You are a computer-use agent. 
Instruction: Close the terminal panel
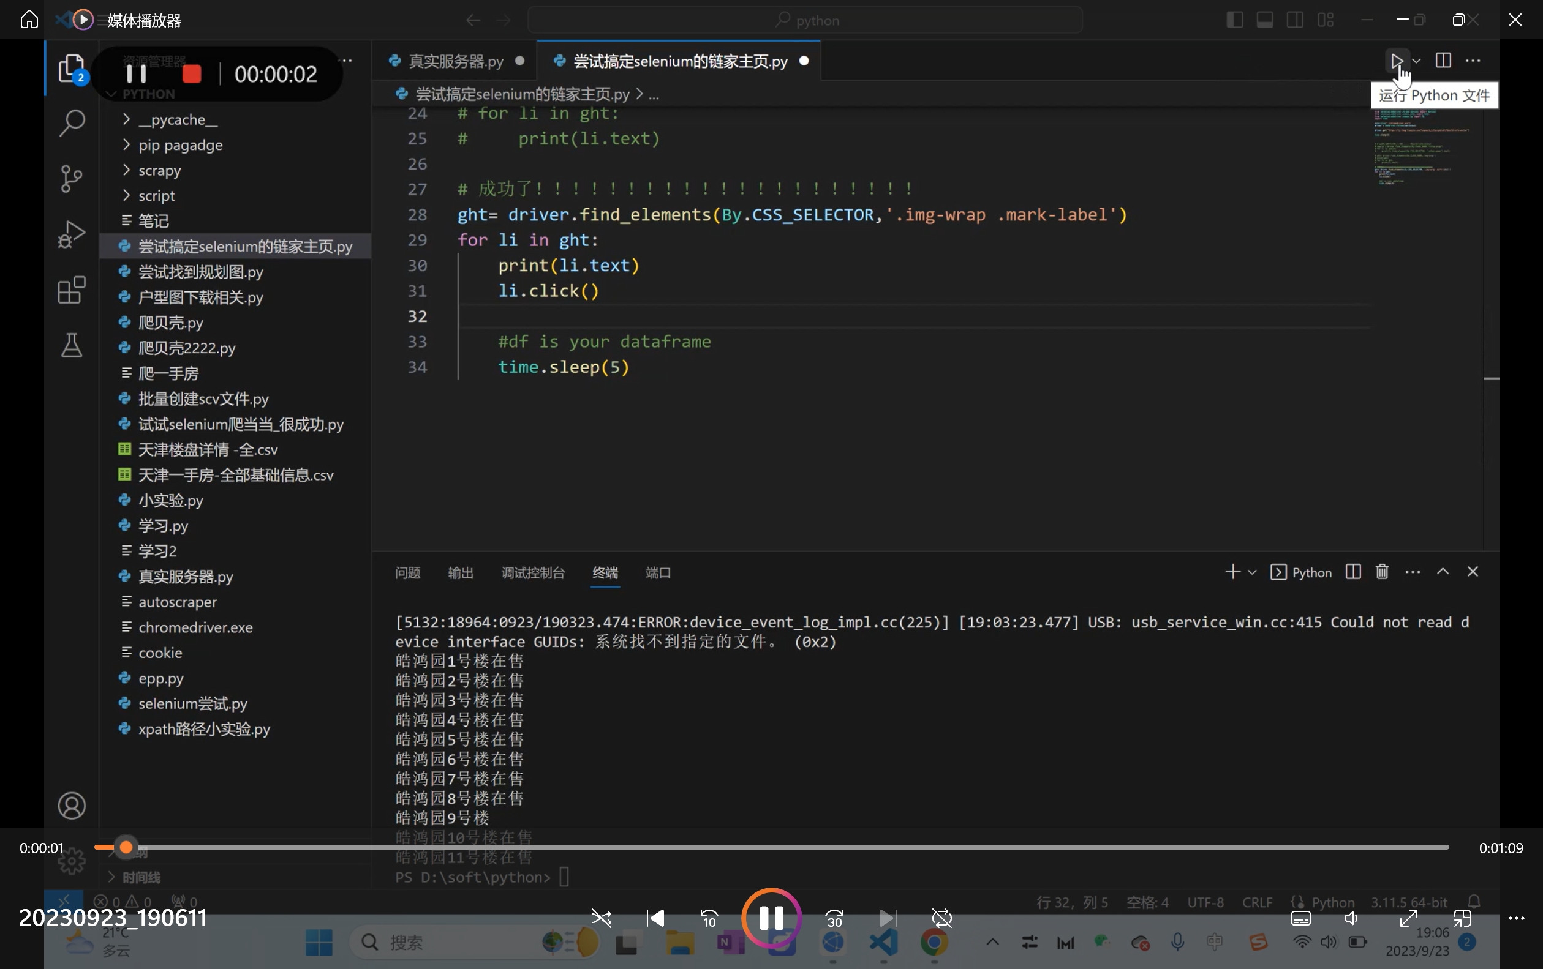(1473, 571)
